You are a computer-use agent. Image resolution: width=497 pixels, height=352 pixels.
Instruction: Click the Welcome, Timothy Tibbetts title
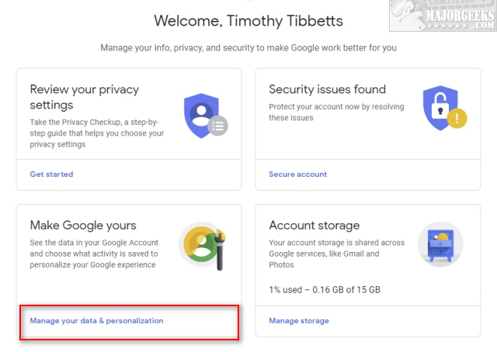tap(248, 21)
